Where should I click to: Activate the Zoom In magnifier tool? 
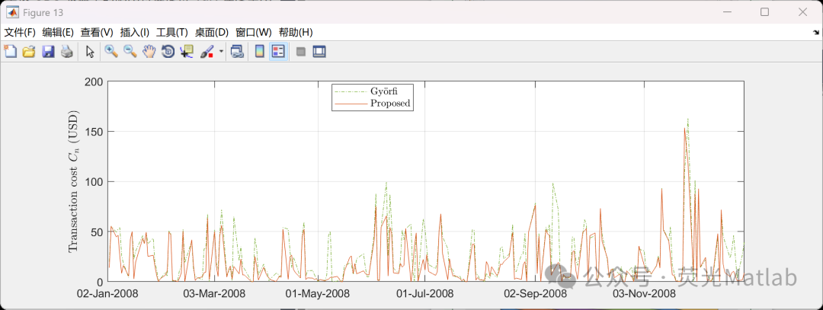[x=110, y=51]
